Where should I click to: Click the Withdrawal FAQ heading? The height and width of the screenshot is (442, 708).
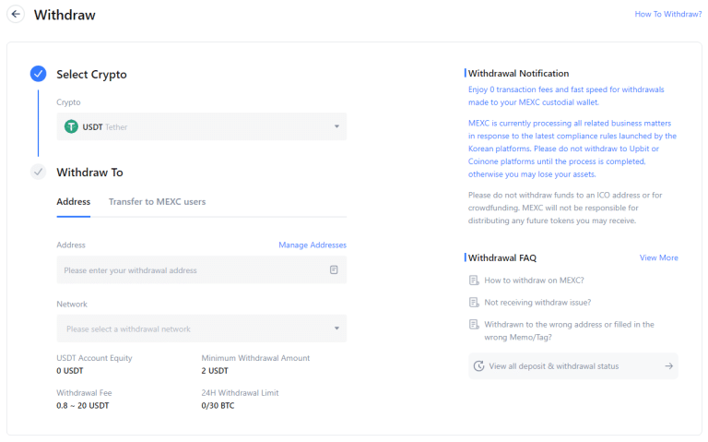(502, 257)
